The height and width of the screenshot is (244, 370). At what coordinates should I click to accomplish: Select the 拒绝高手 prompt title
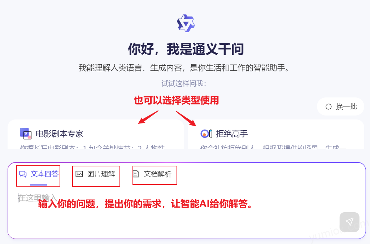(x=232, y=134)
